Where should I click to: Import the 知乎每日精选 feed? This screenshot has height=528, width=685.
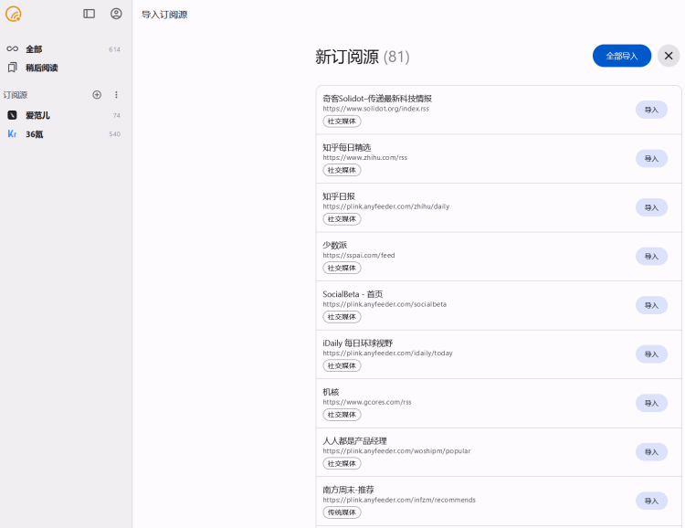coord(651,159)
